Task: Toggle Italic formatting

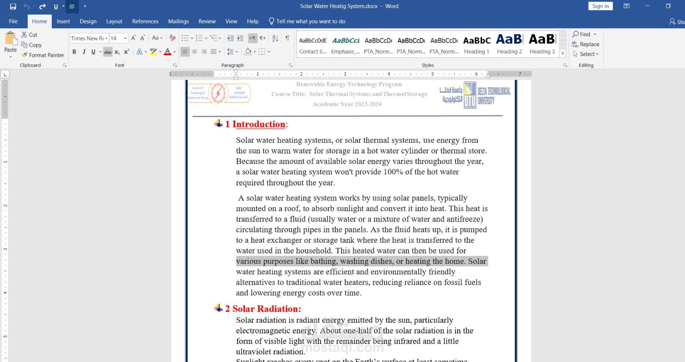Action: [x=84, y=52]
